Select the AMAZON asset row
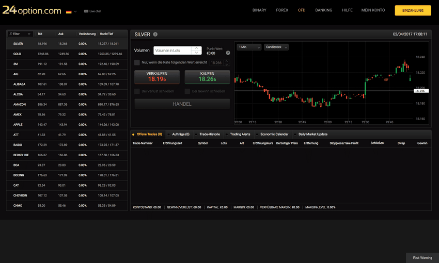Screen dimensions: 439x263 click(x=67, y=104)
